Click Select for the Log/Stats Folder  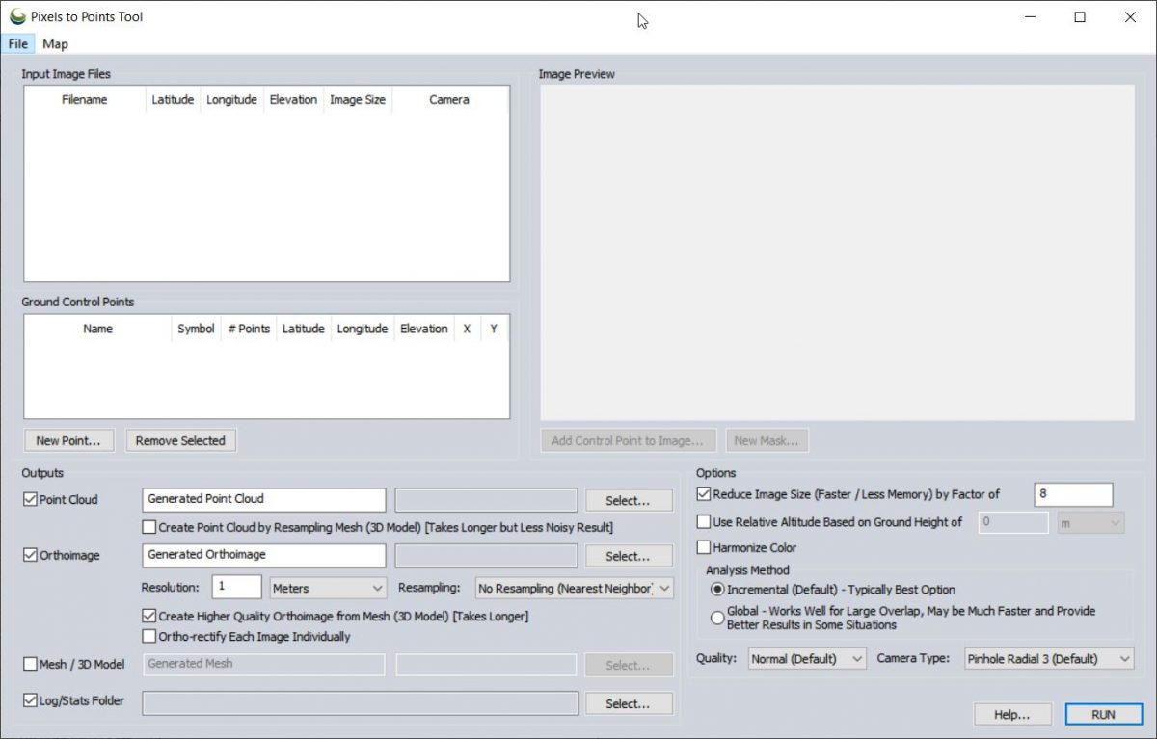pyautogui.click(x=628, y=703)
